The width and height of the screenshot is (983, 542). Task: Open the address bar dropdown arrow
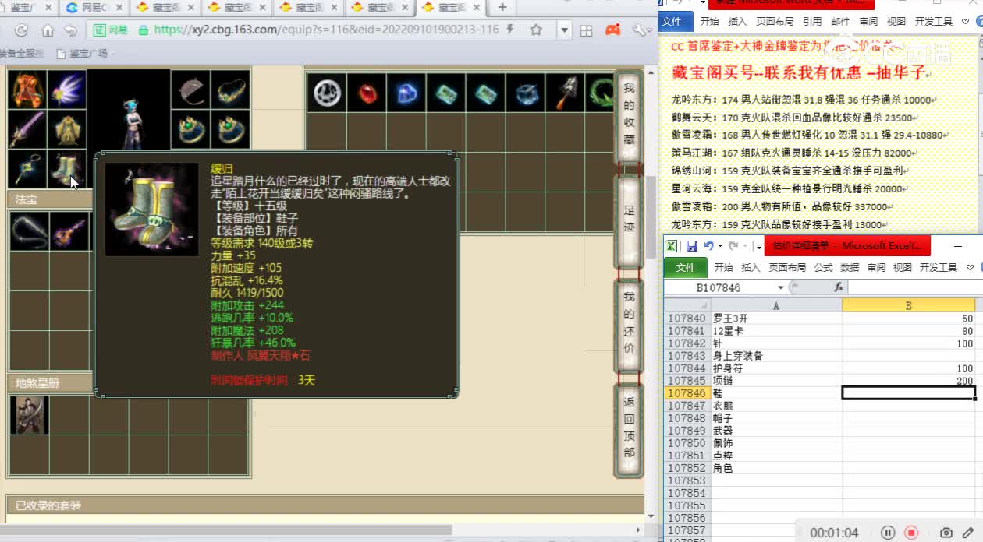coord(565,30)
